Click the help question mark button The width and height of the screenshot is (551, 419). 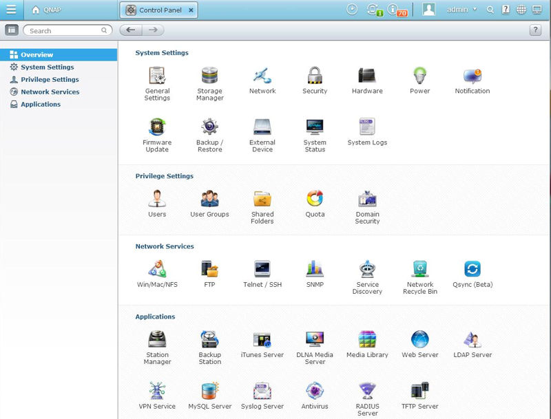click(535, 30)
